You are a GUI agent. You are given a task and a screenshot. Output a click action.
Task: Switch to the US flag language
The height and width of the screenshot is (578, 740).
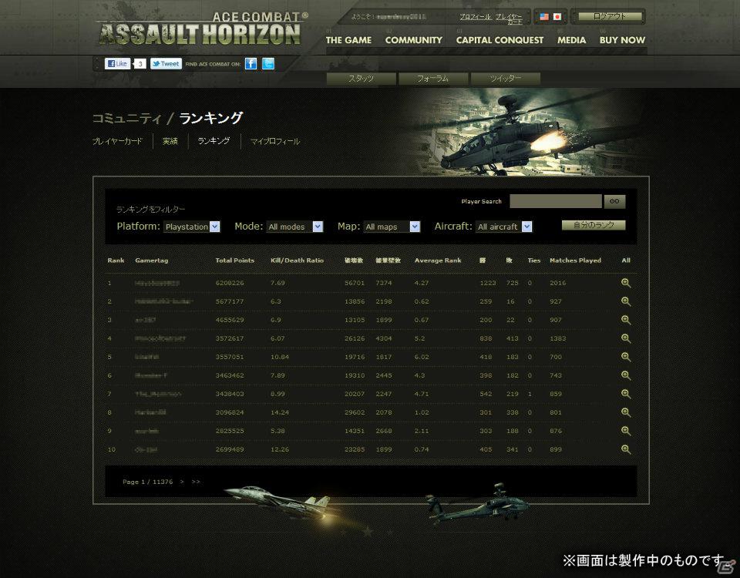(x=544, y=16)
